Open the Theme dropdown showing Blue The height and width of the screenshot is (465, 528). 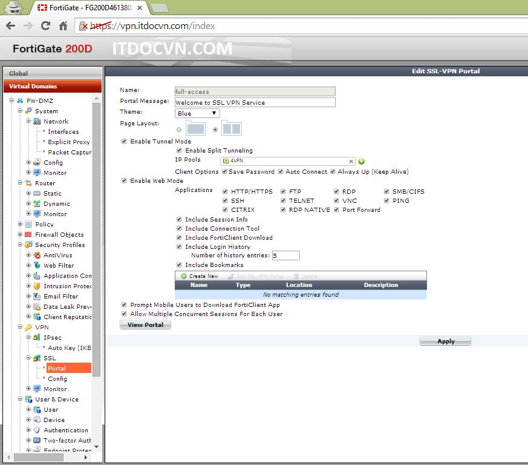[197, 113]
